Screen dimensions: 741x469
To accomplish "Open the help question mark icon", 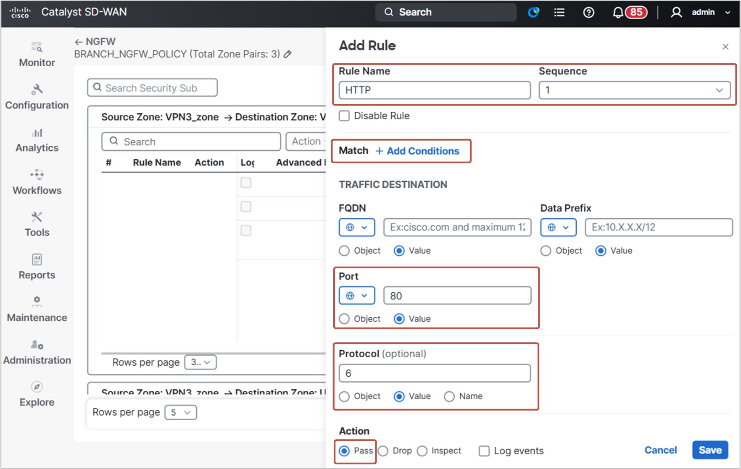I will pyautogui.click(x=588, y=12).
